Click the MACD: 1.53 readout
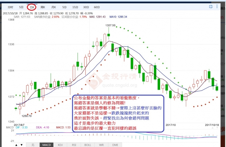This screenshot has height=147, width=226. (63, 128)
